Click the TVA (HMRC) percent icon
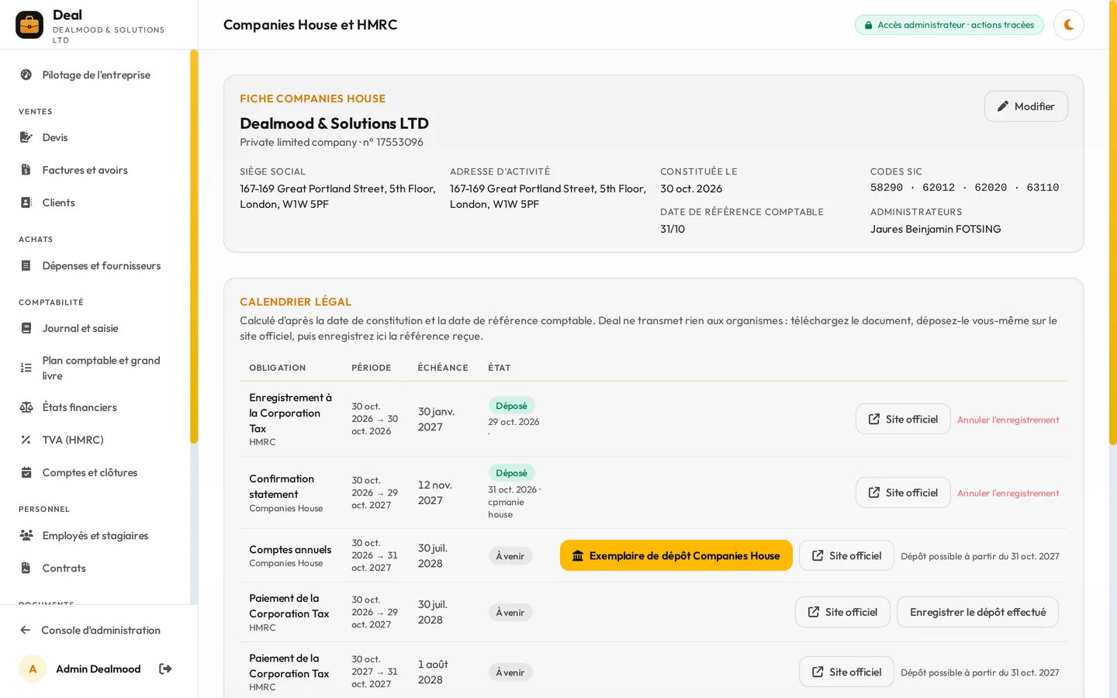The width and height of the screenshot is (1117, 698). click(x=26, y=440)
